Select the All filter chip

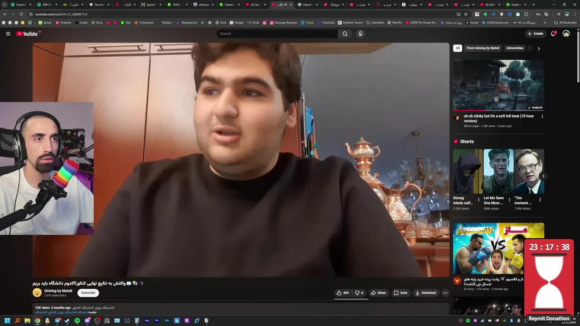pyautogui.click(x=458, y=48)
